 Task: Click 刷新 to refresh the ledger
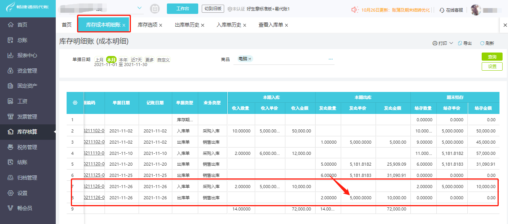pyautogui.click(x=487, y=43)
